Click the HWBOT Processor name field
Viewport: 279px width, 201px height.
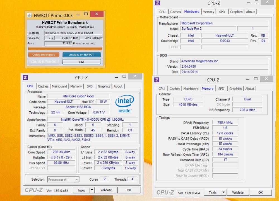tap(73, 33)
